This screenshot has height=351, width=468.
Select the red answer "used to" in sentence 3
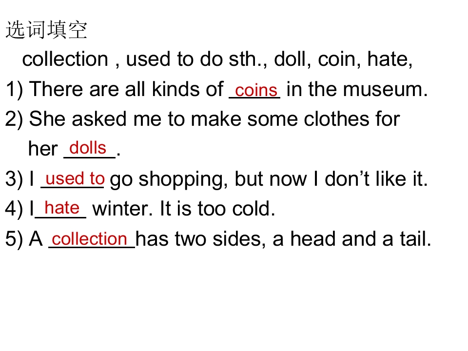(x=75, y=178)
